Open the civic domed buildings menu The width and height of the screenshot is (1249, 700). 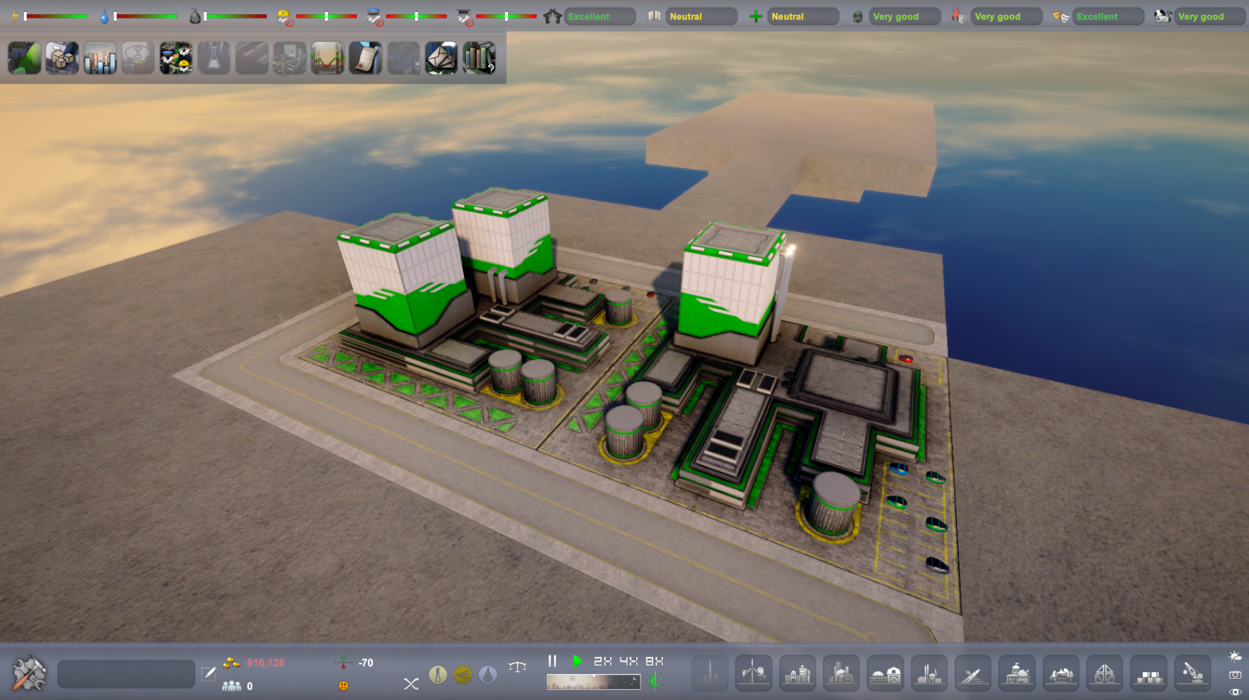pyautogui.click(x=1017, y=673)
